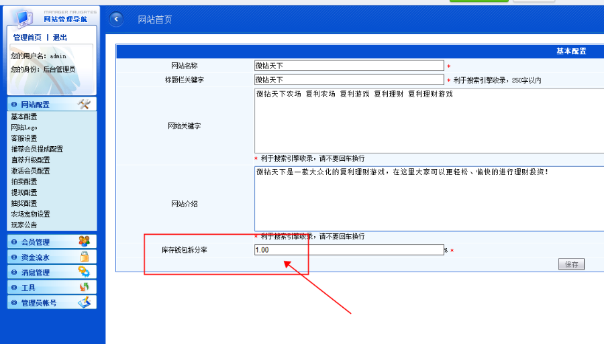Expand the 工具 section

click(52, 288)
